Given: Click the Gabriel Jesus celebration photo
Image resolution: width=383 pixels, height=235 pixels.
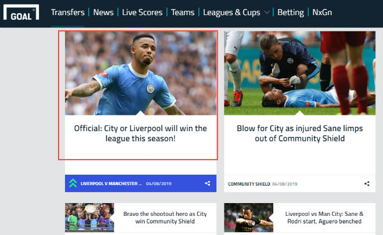Looking at the screenshot, I should [x=140, y=73].
